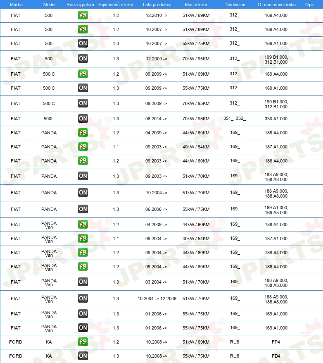Viewport: 323px width, 363px height.
Task: Click PANDA Van model in the 03.2004 row
Action: pos(49,282)
